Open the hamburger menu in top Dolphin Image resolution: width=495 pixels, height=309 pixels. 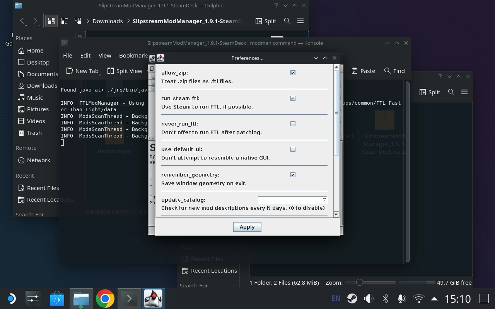coord(300,21)
